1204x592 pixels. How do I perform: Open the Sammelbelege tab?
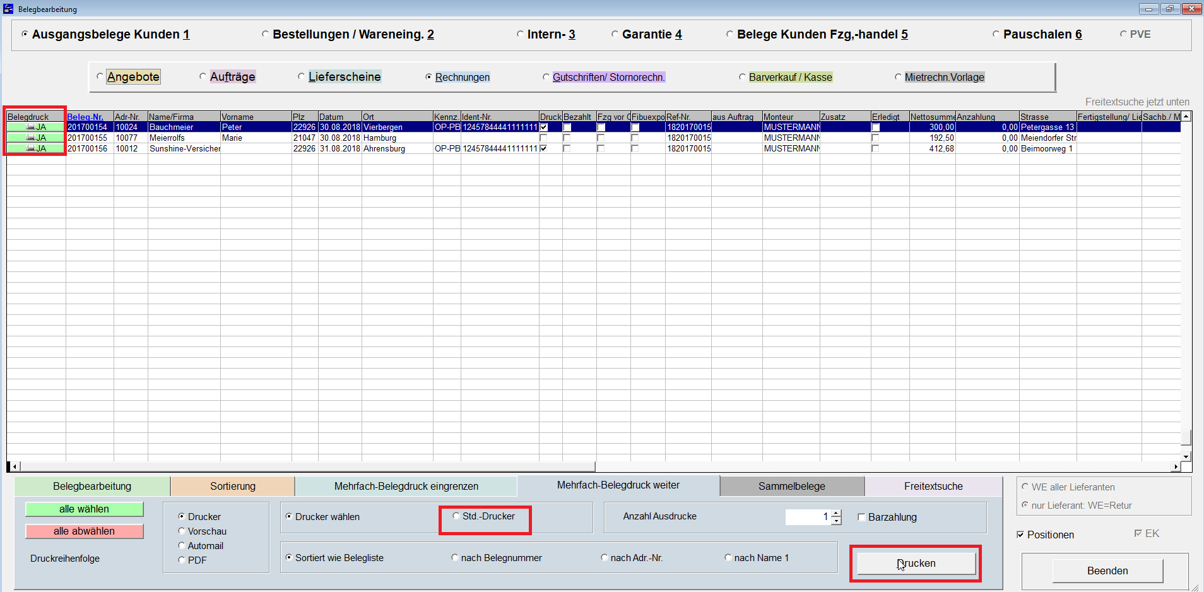(792, 486)
